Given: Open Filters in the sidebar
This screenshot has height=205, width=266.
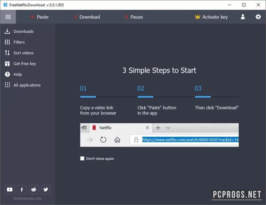Looking at the screenshot, I should point(15,42).
